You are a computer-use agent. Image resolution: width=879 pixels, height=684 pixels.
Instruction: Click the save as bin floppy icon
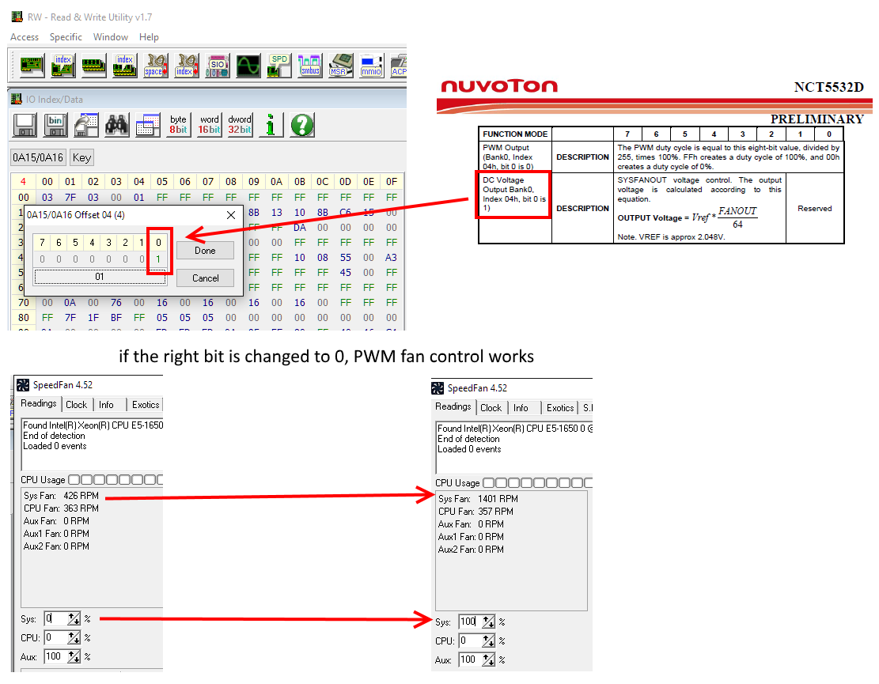(x=55, y=124)
